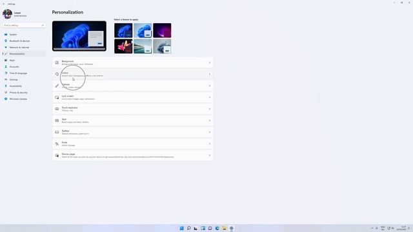
Task: Click the Device usage row icon
Action: (57, 155)
